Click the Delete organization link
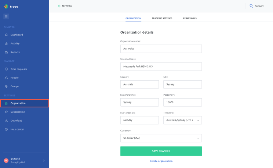Screen dimensions: 273x168 point(161,161)
